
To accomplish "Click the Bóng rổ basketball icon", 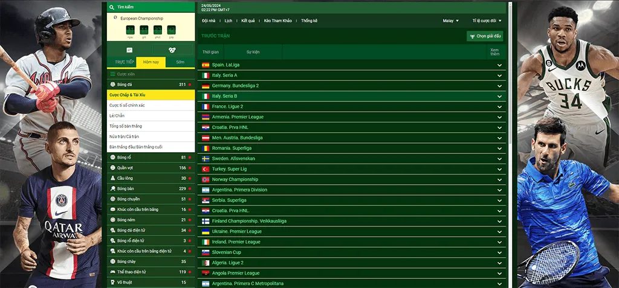I will 112,158.
